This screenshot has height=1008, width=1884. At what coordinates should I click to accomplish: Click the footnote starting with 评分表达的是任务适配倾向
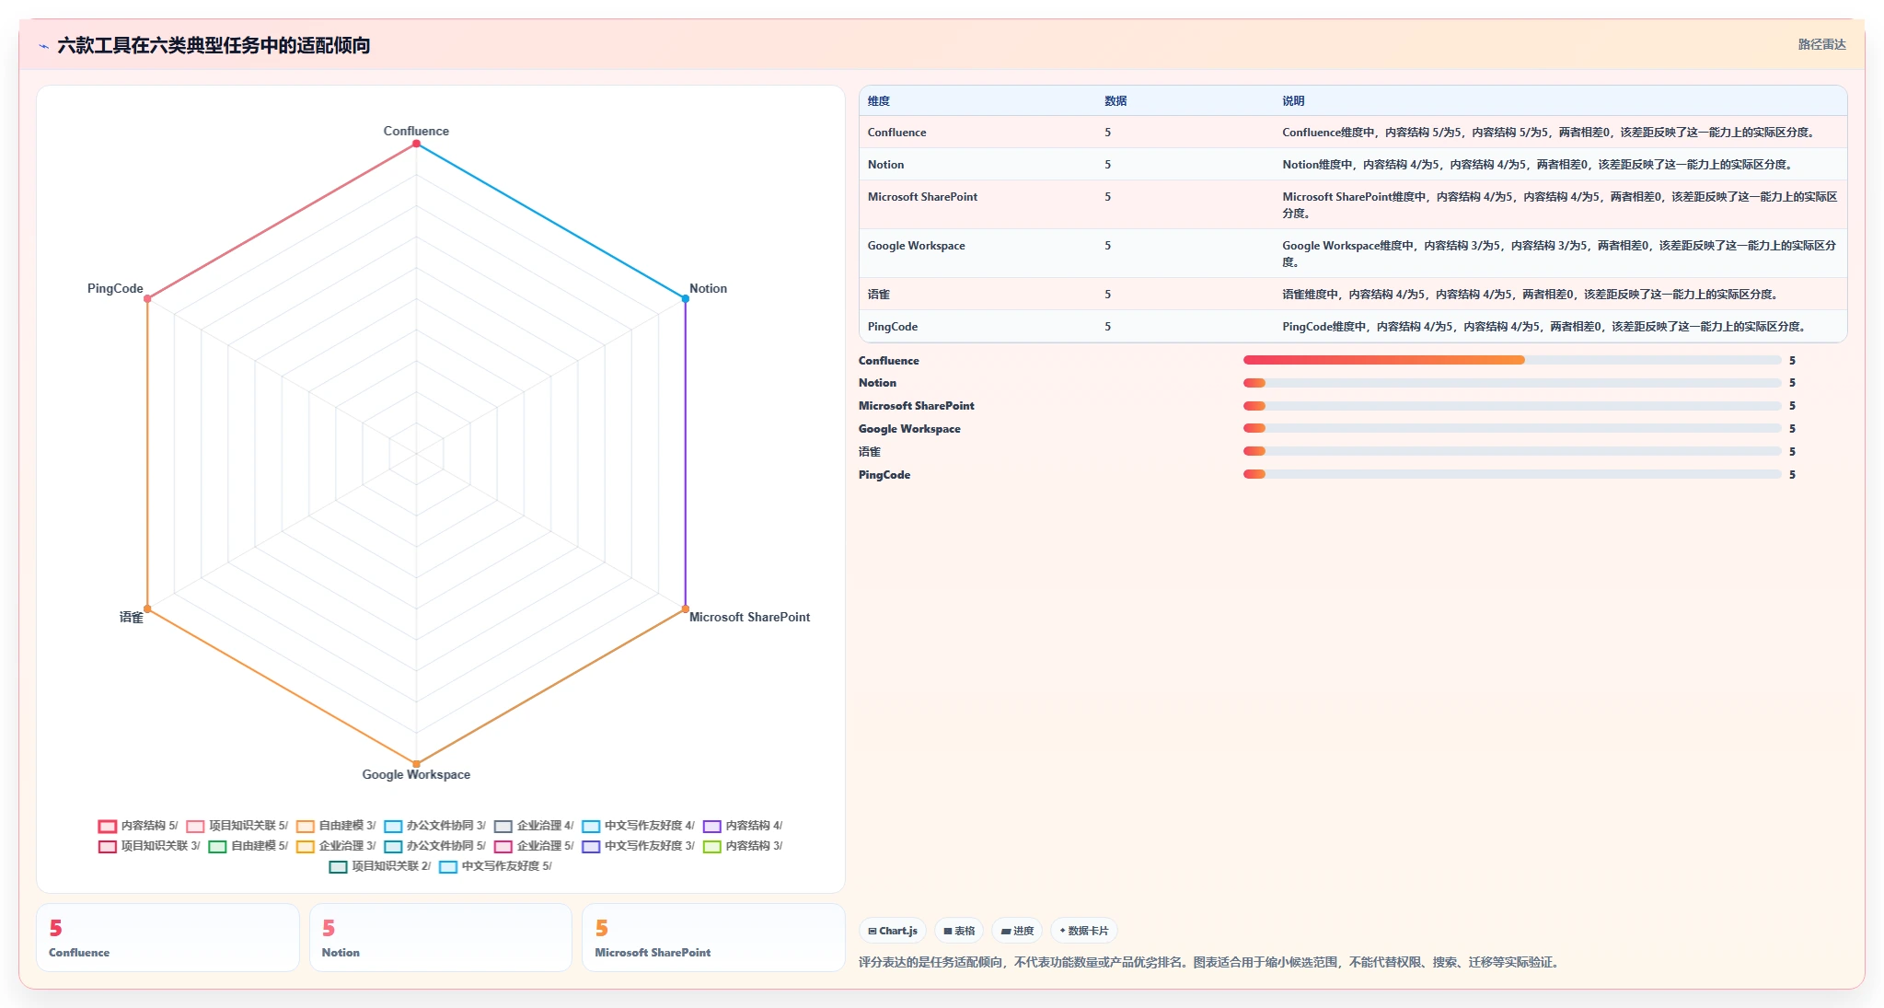[1210, 962]
